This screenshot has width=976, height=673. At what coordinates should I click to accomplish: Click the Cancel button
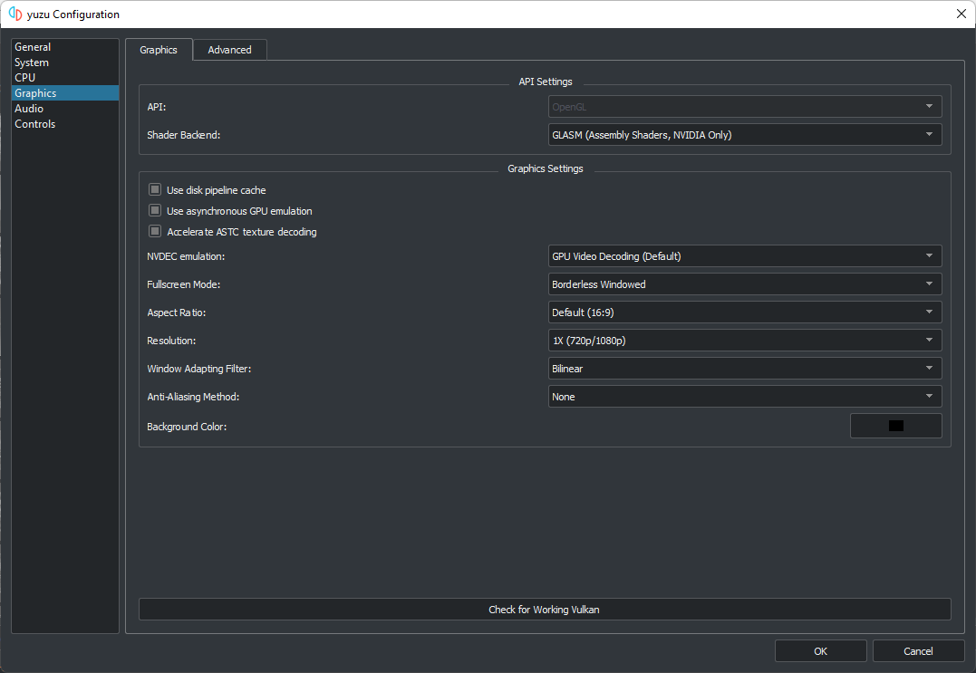click(x=918, y=651)
